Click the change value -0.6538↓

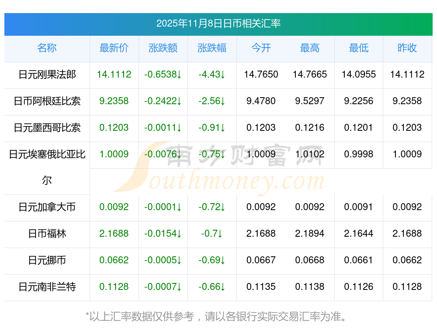(163, 75)
